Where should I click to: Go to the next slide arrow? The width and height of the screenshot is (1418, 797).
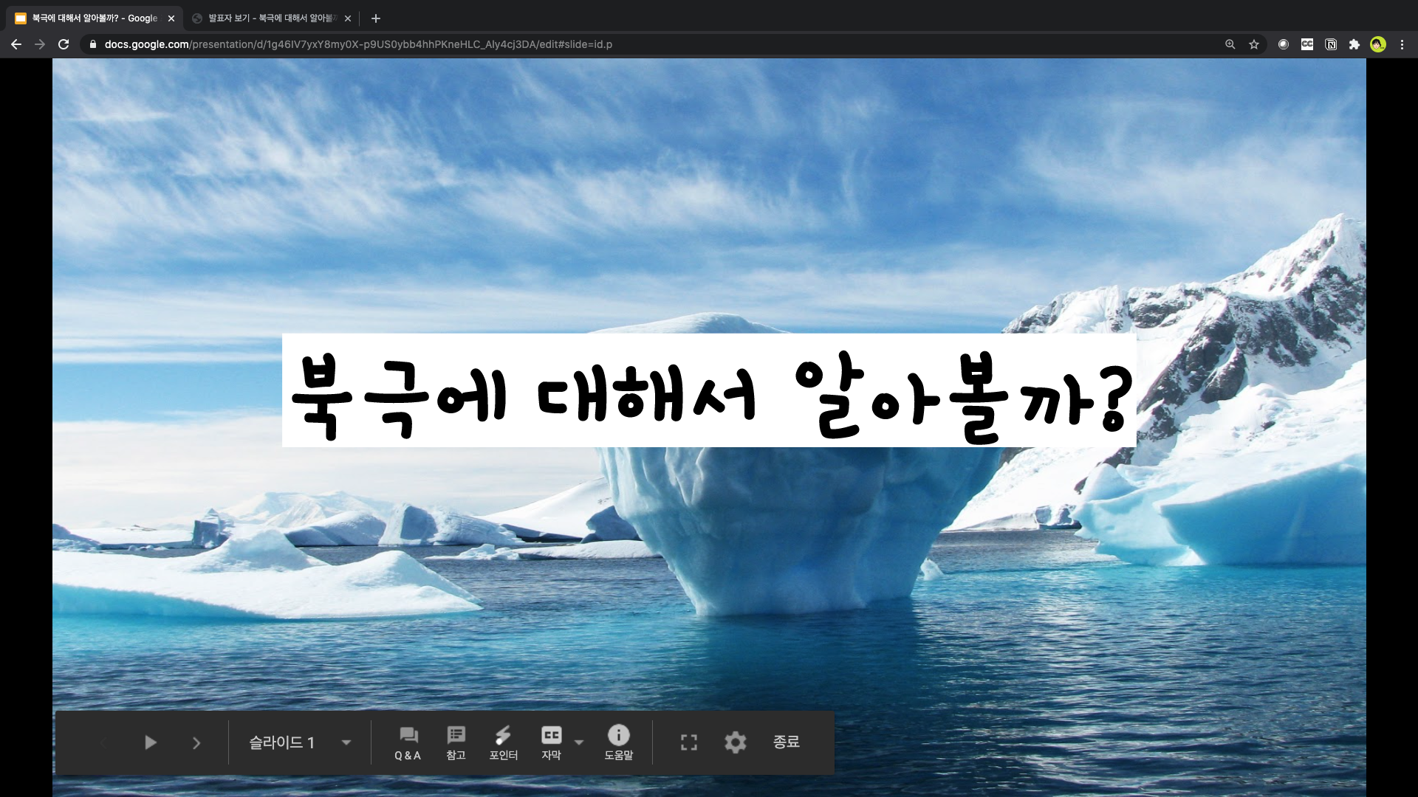tap(196, 743)
